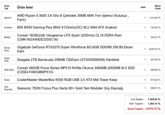Click the Seasonic 750W Focus Plus name
Screen dimensions: 165x115
[70, 88]
